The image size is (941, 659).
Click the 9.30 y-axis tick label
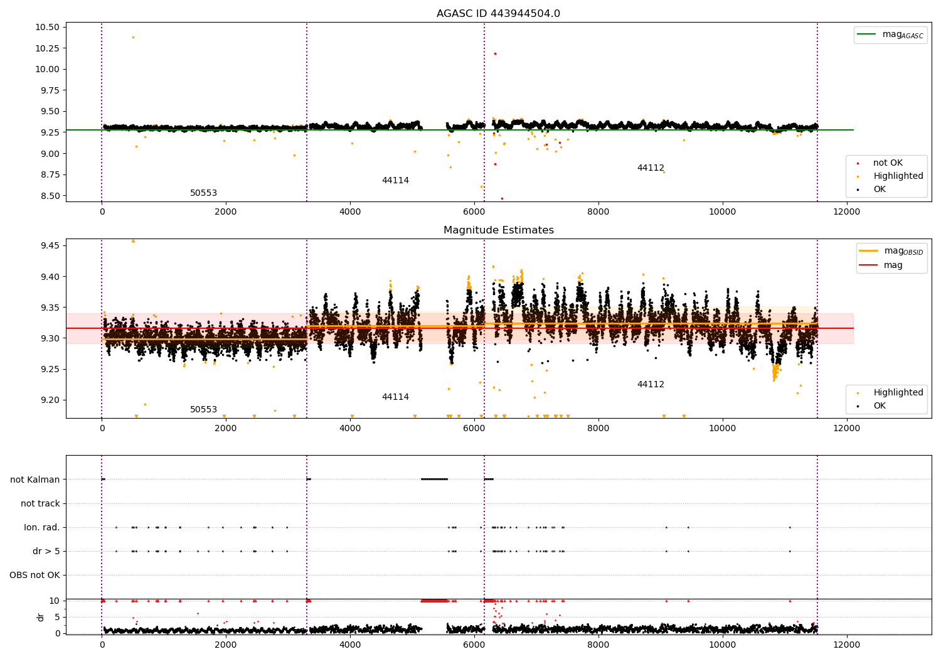tap(50, 338)
